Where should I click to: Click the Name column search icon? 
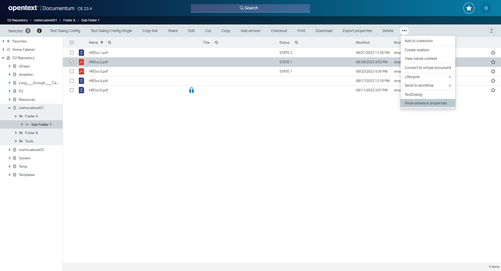[x=110, y=42]
